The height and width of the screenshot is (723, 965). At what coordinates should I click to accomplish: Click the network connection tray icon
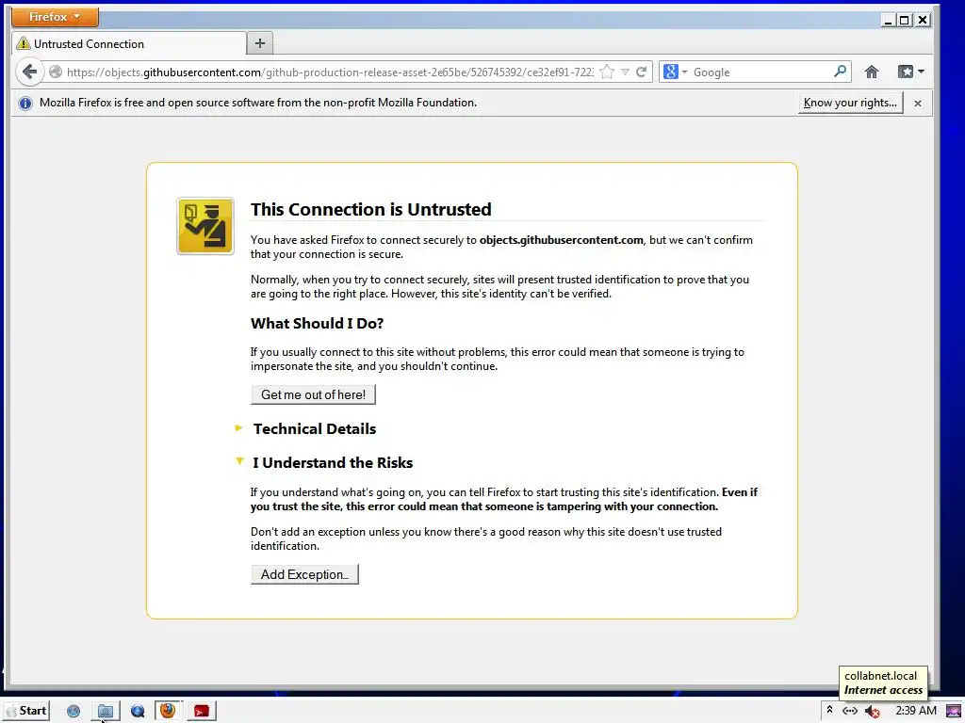point(850,711)
